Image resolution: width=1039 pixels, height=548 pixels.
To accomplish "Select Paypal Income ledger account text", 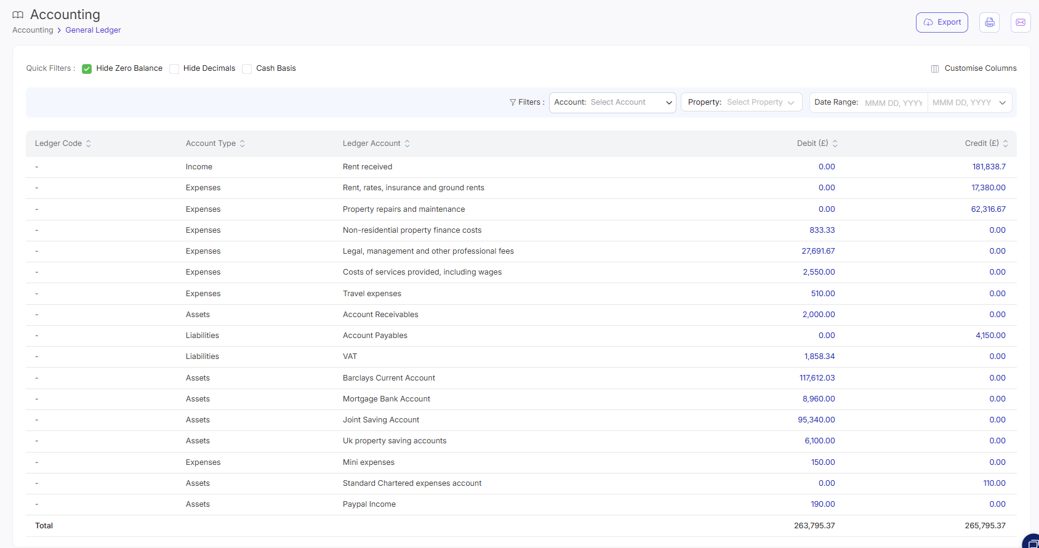I will tap(369, 504).
